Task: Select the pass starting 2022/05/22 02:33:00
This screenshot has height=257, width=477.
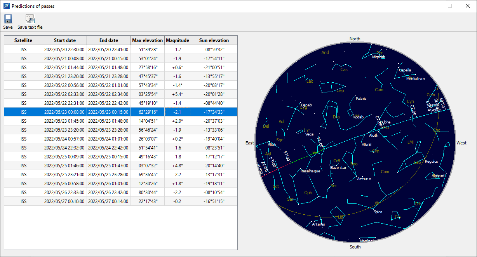Action: (120, 94)
